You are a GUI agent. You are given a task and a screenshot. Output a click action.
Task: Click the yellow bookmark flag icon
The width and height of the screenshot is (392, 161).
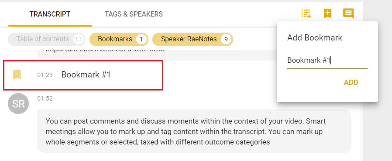click(x=17, y=75)
